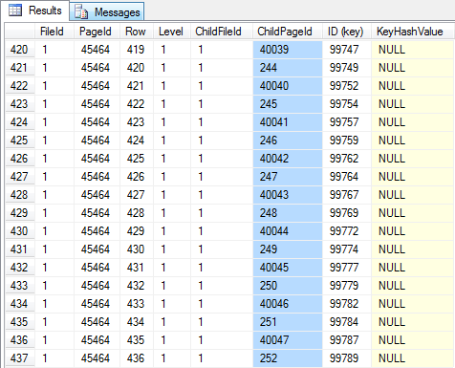The height and width of the screenshot is (368, 455).
Task: Click ChildPageId cell 248
Action: (288, 213)
